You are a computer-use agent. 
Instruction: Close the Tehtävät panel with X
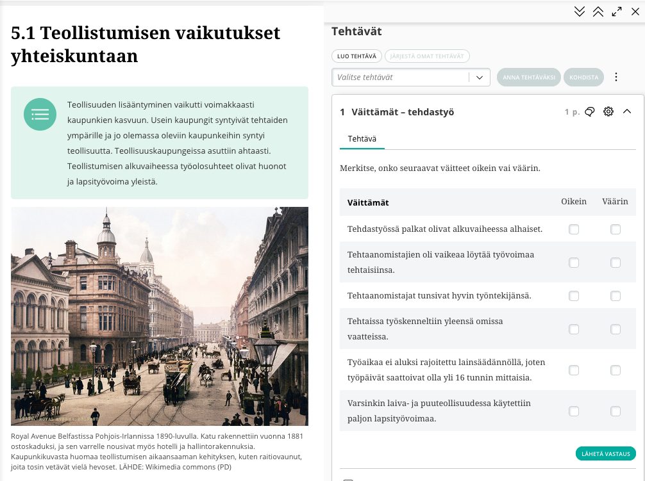coord(635,12)
